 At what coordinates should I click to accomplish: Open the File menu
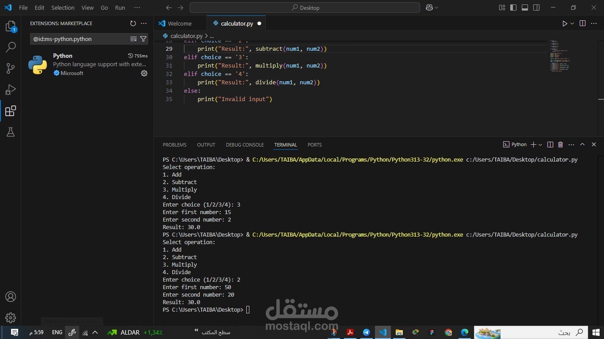pyautogui.click(x=23, y=8)
